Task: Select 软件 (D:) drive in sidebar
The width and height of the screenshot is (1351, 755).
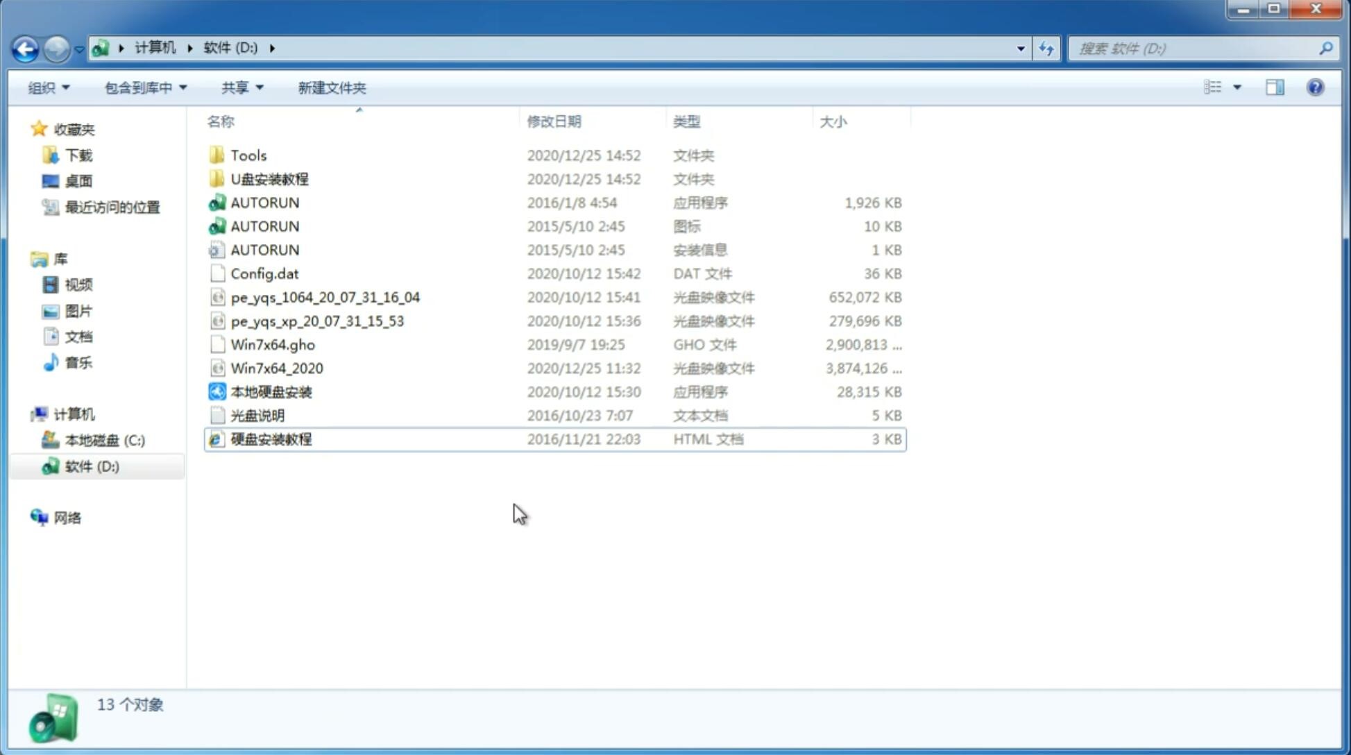Action: click(91, 466)
